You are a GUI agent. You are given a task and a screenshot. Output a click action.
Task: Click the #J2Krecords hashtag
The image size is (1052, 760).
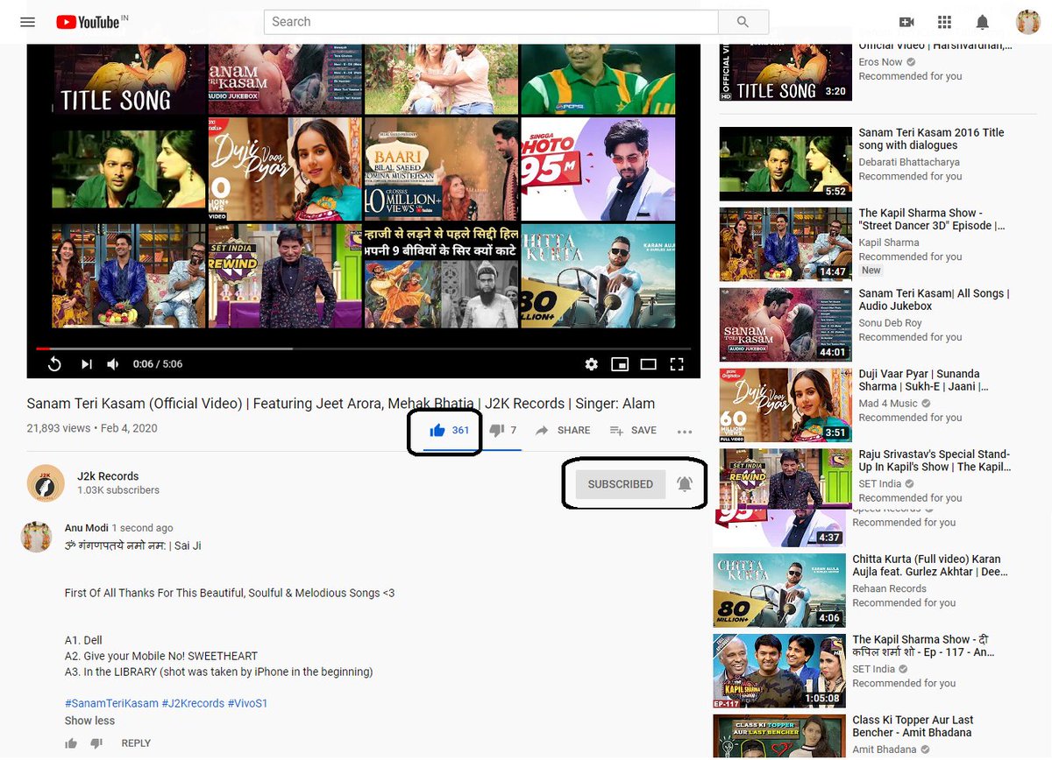click(x=193, y=703)
